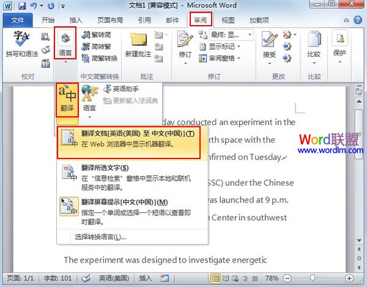Viewport: 367px width, 287px height.
Task: Choose 选择转换语言 menu item
Action: click(x=132, y=237)
